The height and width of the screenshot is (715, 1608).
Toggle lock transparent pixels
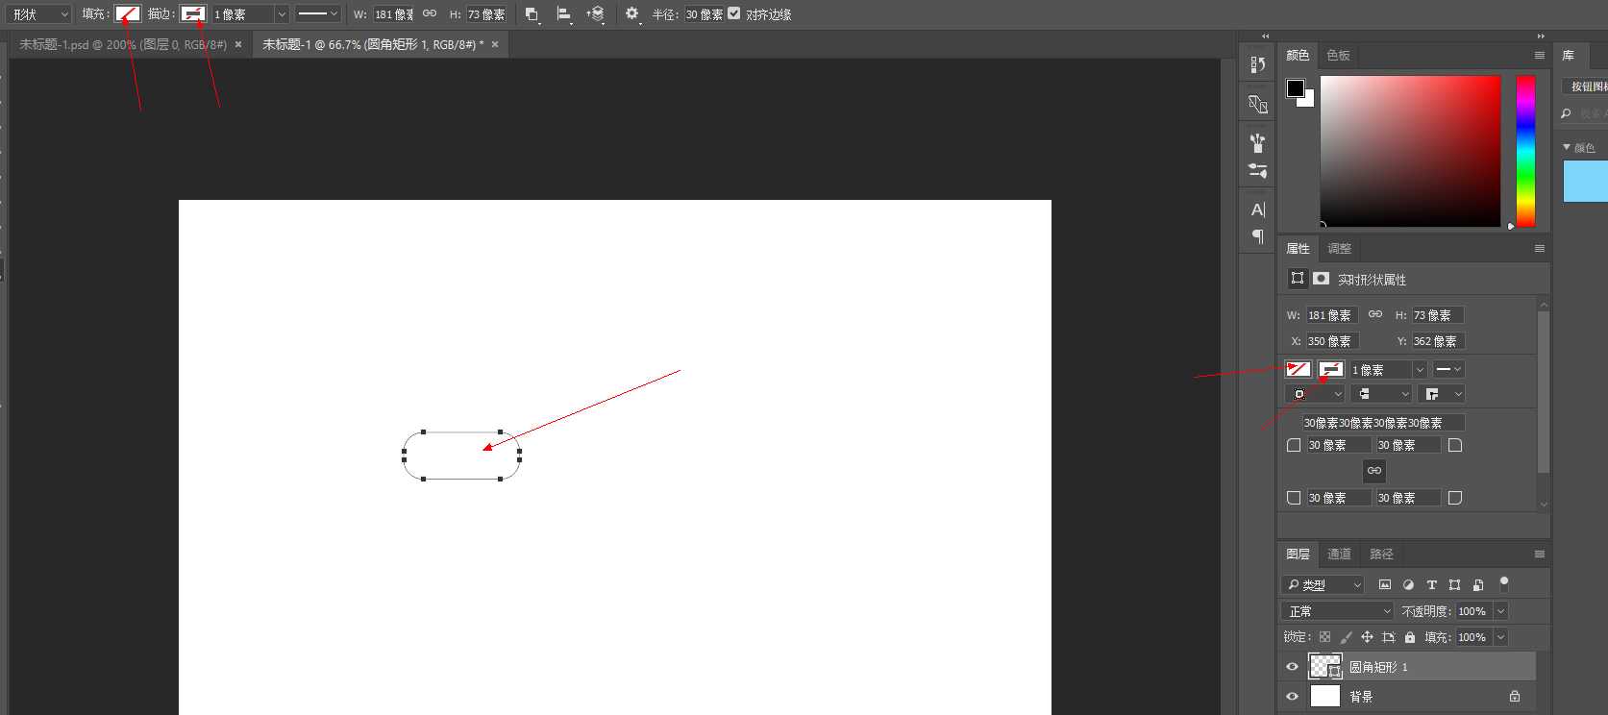pos(1324,637)
